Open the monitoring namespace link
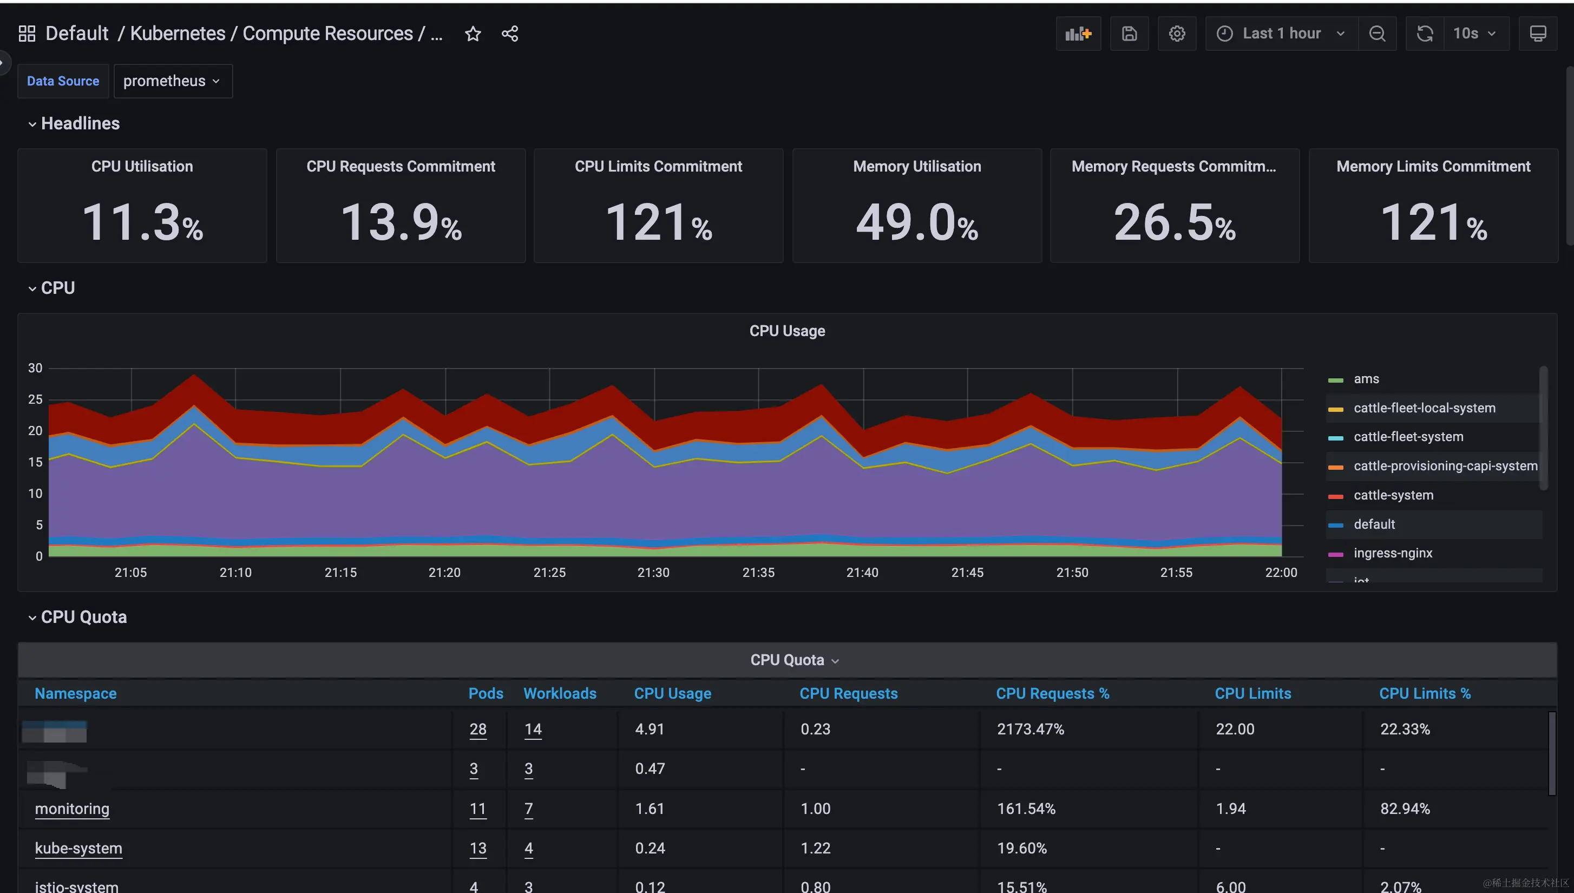This screenshot has width=1574, height=893. tap(72, 809)
